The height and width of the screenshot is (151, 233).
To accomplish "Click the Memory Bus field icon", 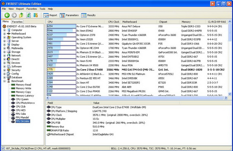I will (x=49, y=126).
